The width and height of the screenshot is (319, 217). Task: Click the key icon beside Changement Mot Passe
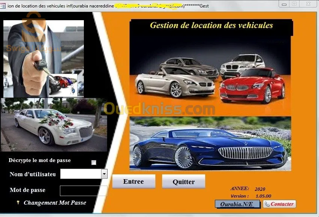coord(18,202)
